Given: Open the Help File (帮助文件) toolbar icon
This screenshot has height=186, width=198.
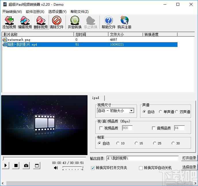Looking at the screenshot, I should point(108,22).
